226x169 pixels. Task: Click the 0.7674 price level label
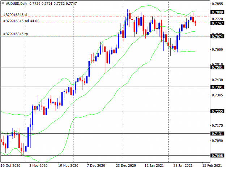218,37
